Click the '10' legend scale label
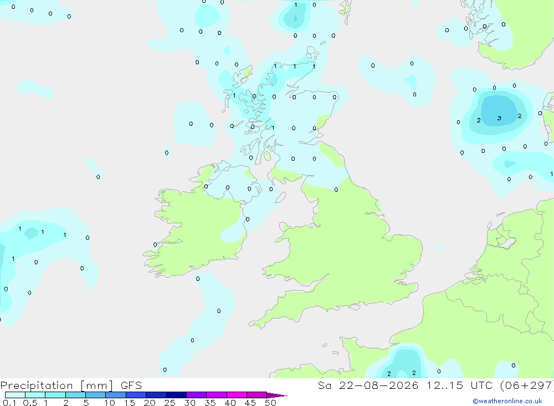The width and height of the screenshot is (554, 406). [110, 403]
